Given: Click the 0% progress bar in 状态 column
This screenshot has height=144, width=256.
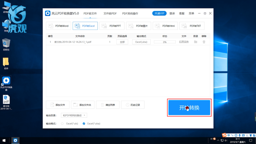Looking at the screenshot, I should click(x=165, y=42).
